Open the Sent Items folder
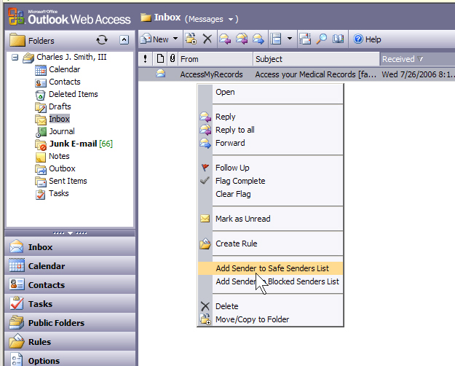Image resolution: width=455 pixels, height=366 pixels. pyautogui.click(x=61, y=181)
